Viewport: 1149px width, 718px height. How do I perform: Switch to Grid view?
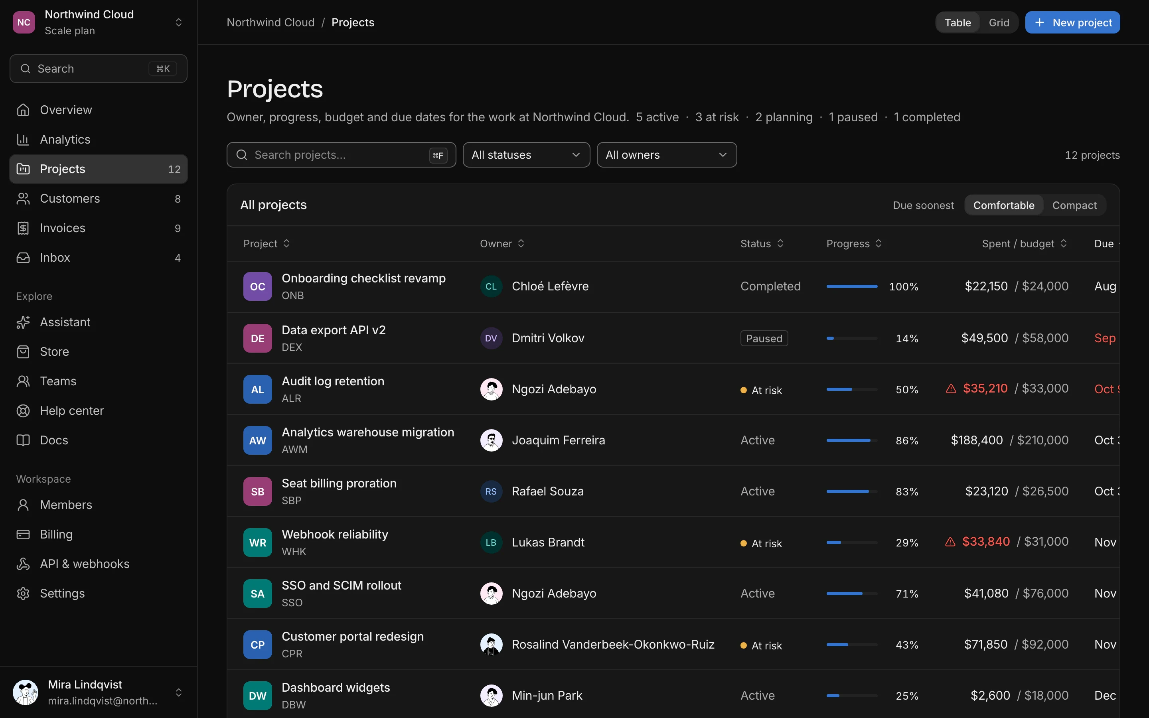pyautogui.click(x=999, y=22)
